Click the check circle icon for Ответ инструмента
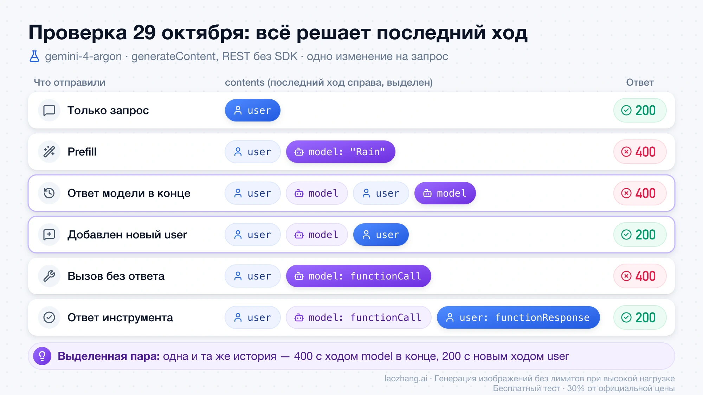Screen dimensions: 703x395 49,317
